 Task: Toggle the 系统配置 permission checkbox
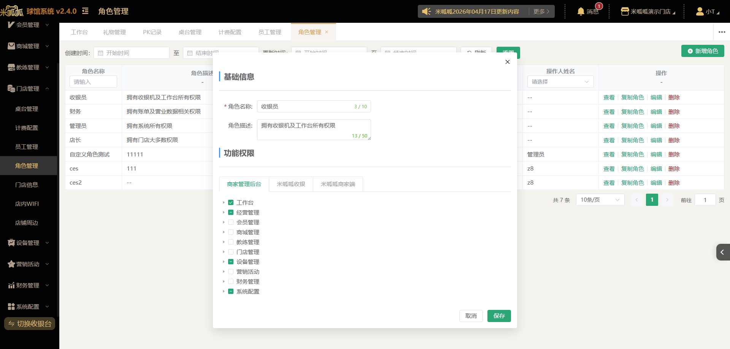(x=231, y=291)
